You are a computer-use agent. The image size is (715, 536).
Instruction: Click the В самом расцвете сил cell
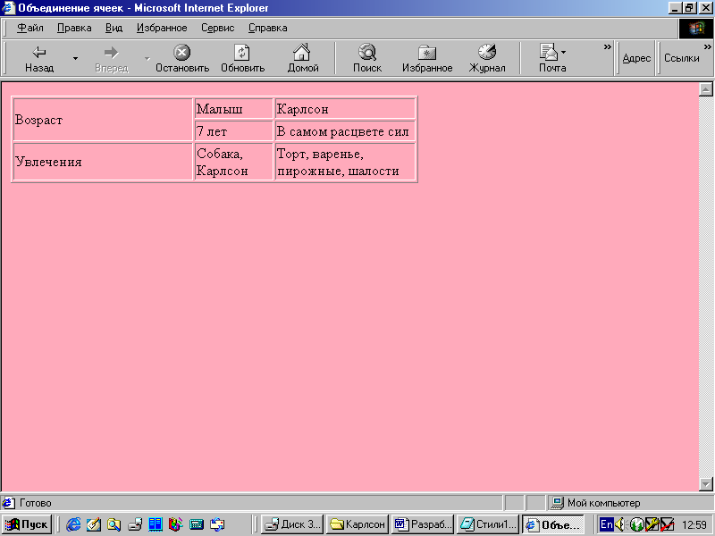point(345,131)
